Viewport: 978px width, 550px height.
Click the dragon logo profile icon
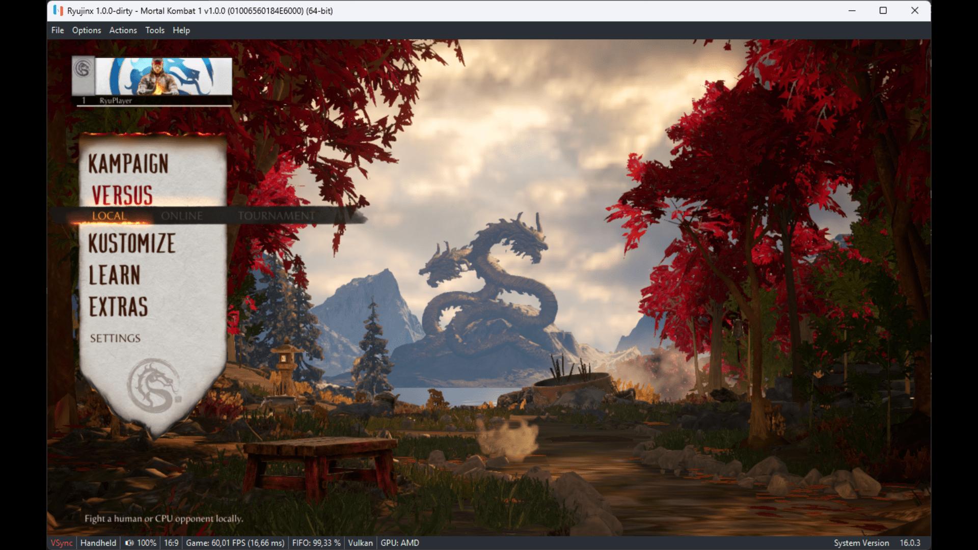pyautogui.click(x=83, y=69)
